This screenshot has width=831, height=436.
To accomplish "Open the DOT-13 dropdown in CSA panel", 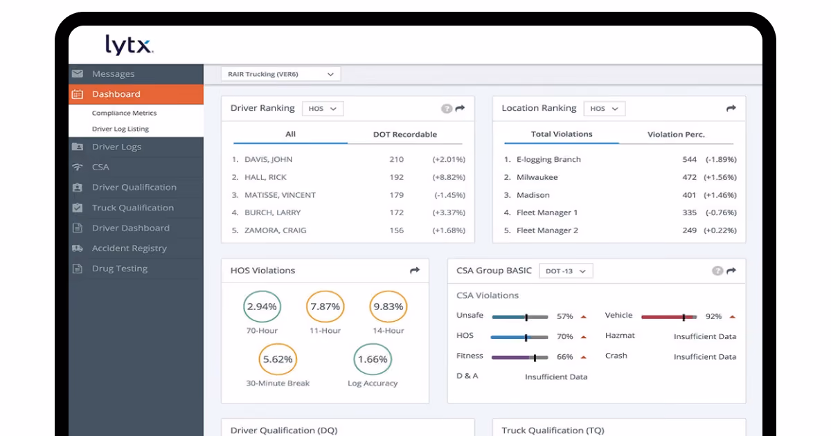I will (x=566, y=271).
